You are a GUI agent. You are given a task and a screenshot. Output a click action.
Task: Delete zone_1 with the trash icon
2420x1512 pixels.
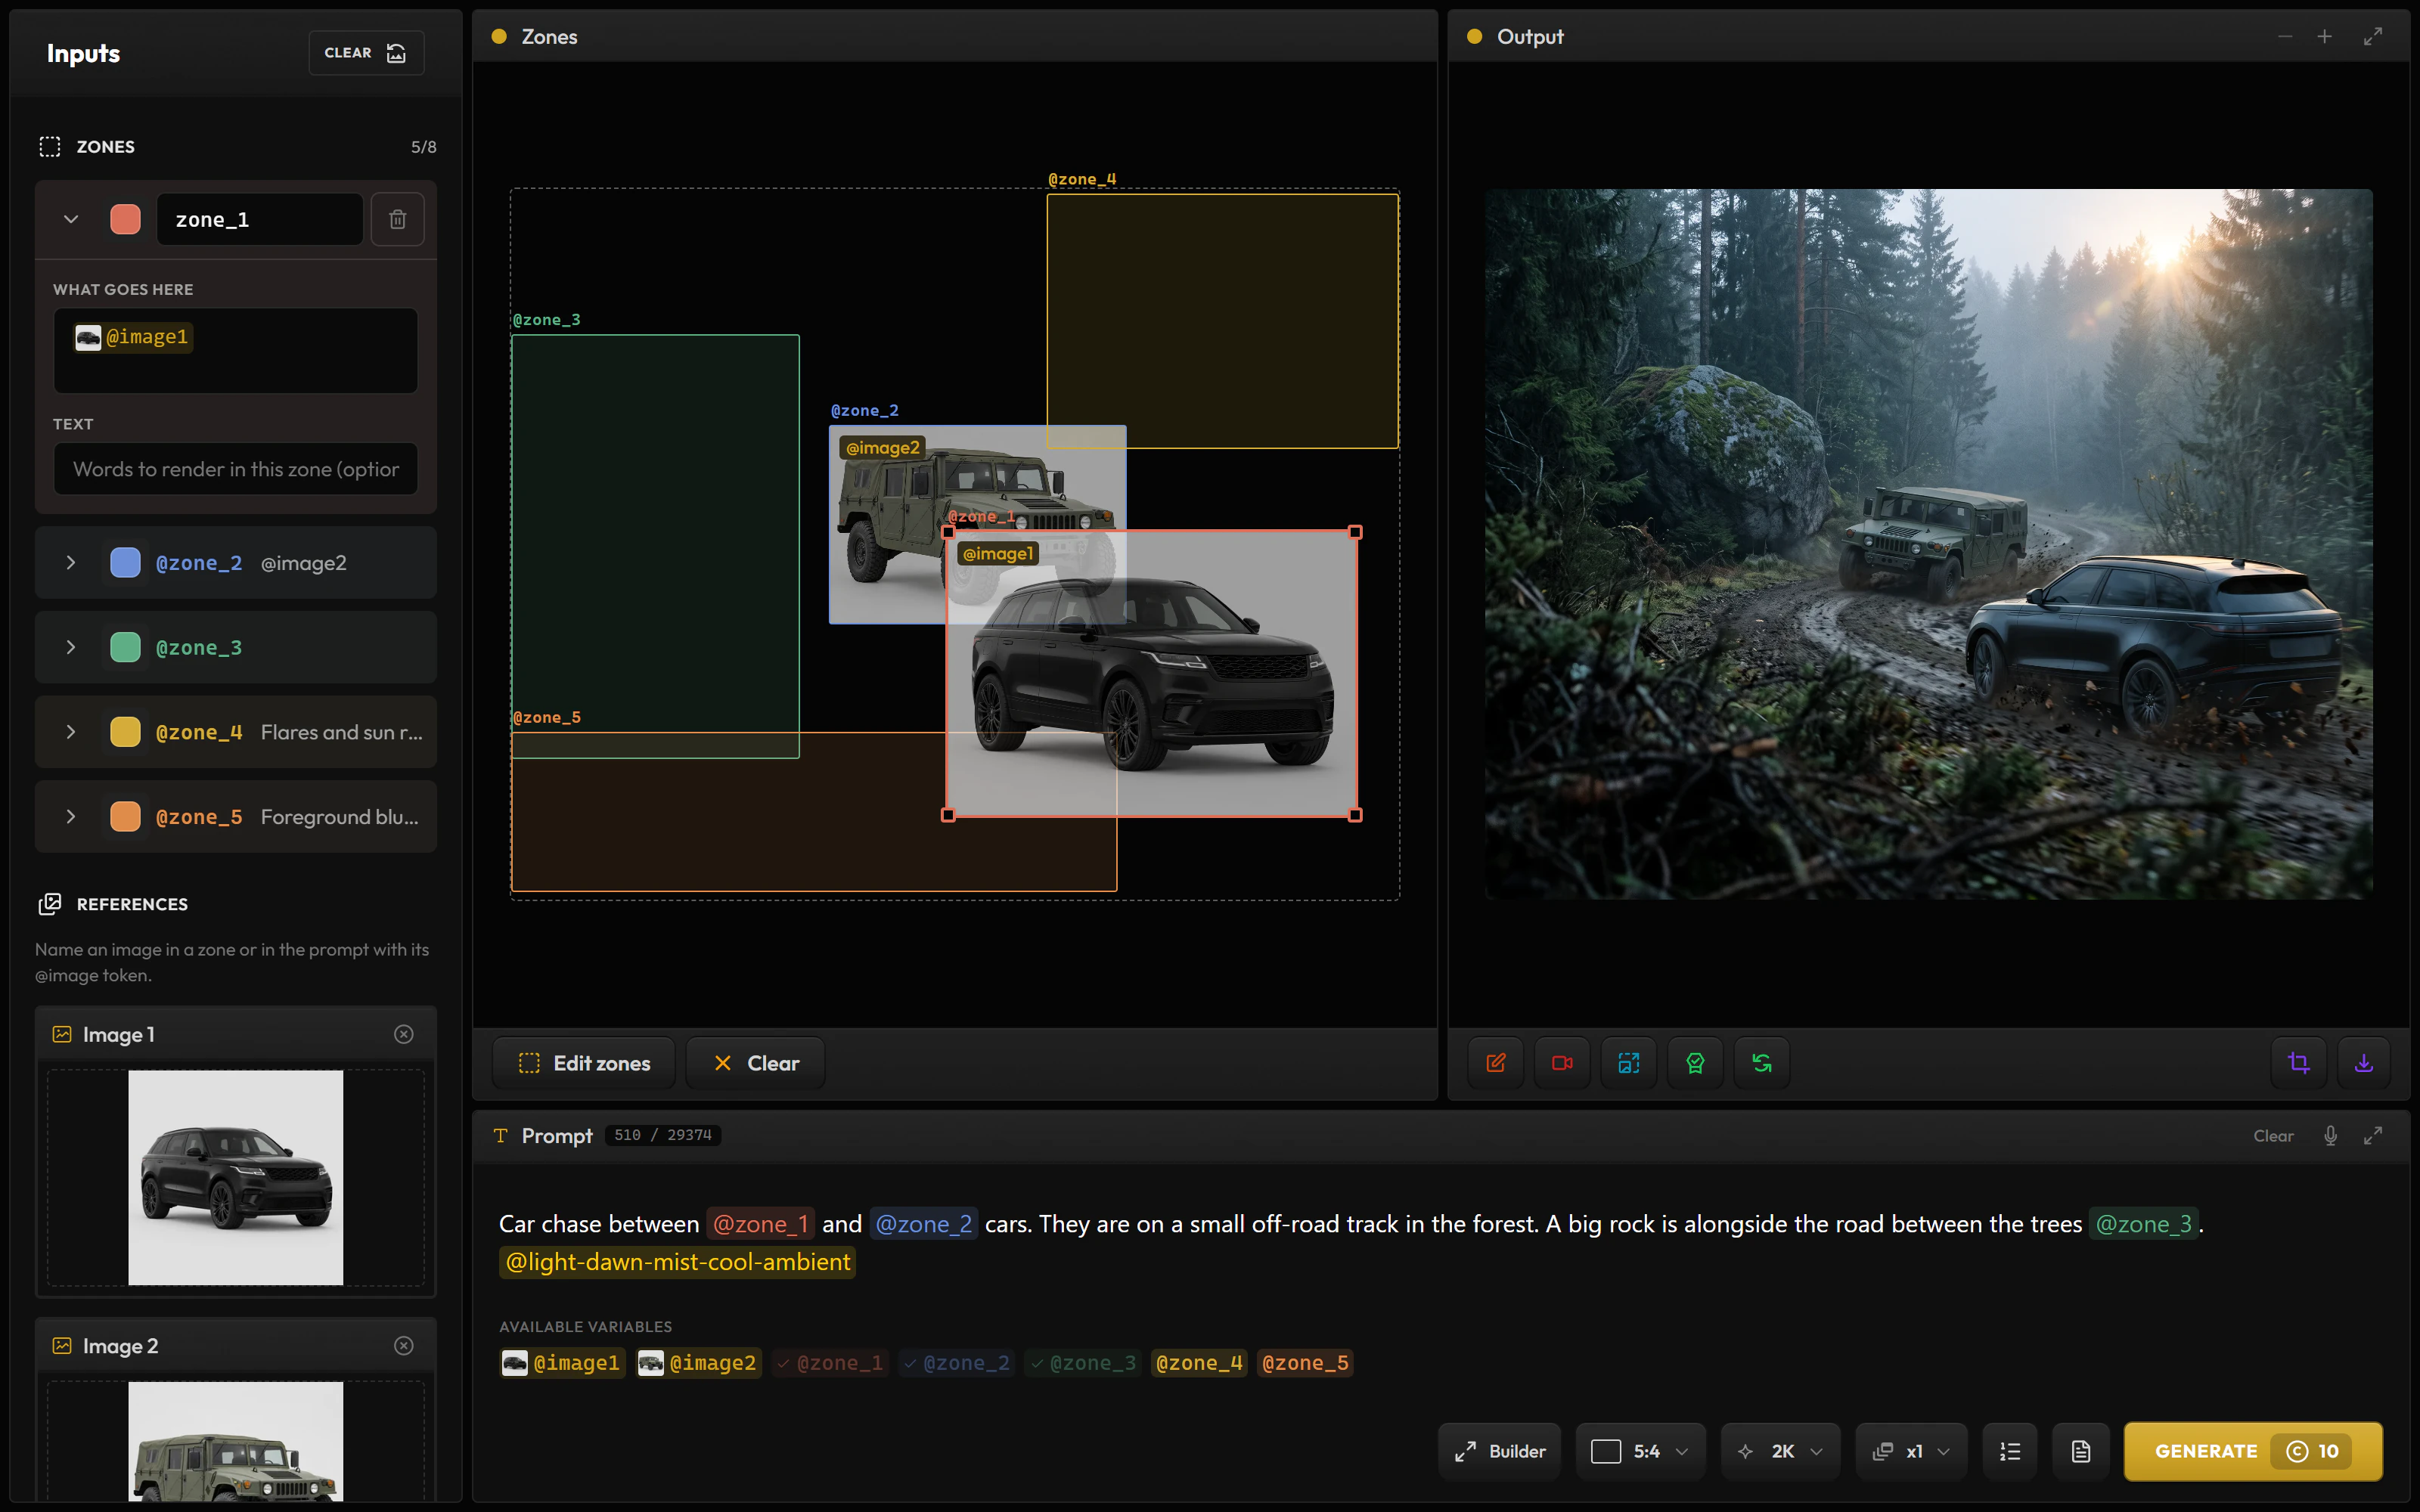tap(397, 219)
